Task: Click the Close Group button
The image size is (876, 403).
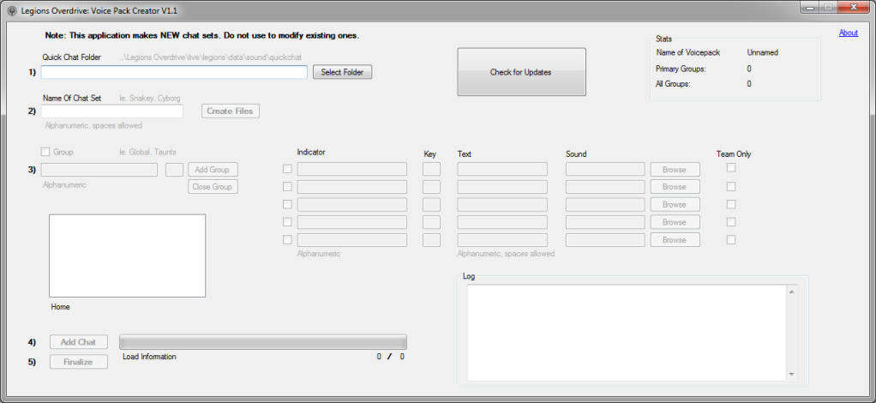Action: (213, 187)
